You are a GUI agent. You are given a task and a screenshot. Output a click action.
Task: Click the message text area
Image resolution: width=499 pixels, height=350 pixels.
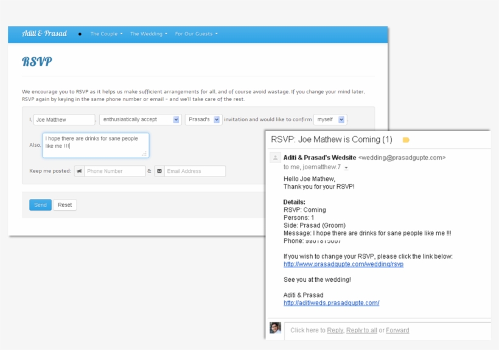pyautogui.click(x=96, y=145)
